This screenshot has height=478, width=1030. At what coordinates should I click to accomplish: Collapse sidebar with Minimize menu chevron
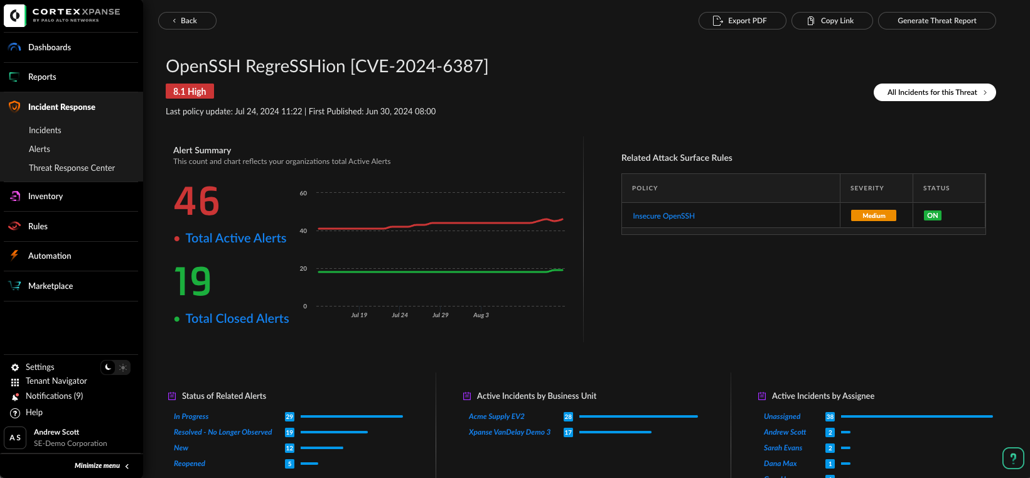(x=127, y=466)
